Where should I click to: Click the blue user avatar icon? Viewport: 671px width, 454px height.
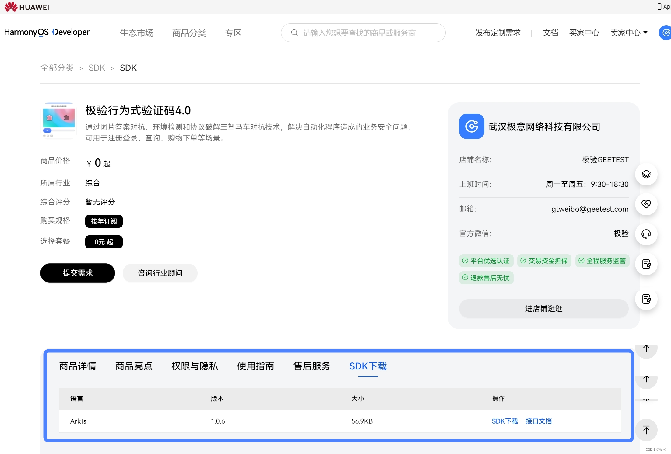click(666, 33)
